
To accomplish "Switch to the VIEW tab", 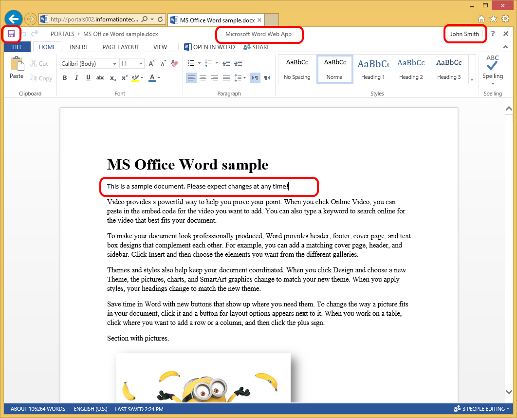I will point(160,47).
